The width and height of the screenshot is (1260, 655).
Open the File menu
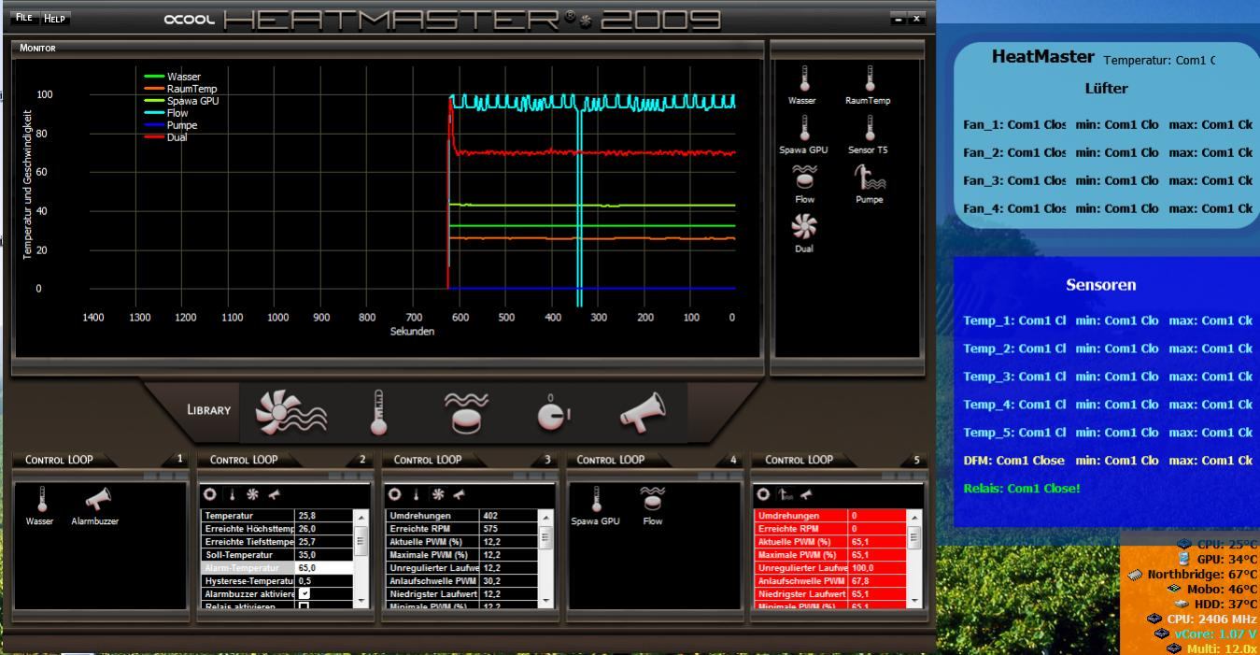click(x=25, y=18)
